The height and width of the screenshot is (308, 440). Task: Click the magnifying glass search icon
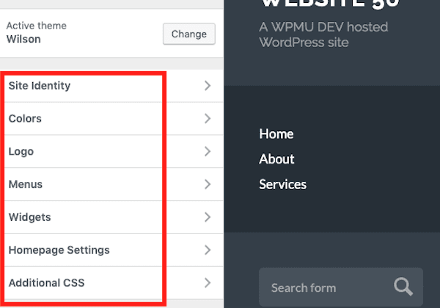point(403,287)
